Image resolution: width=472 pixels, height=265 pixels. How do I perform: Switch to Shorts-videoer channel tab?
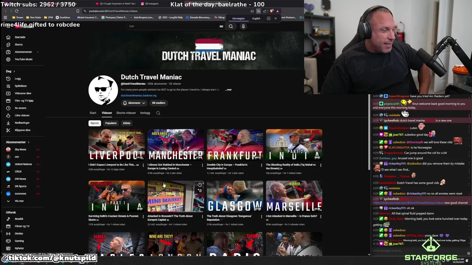(126, 113)
